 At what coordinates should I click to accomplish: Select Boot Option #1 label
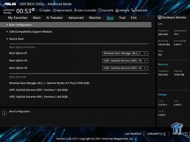18,53
